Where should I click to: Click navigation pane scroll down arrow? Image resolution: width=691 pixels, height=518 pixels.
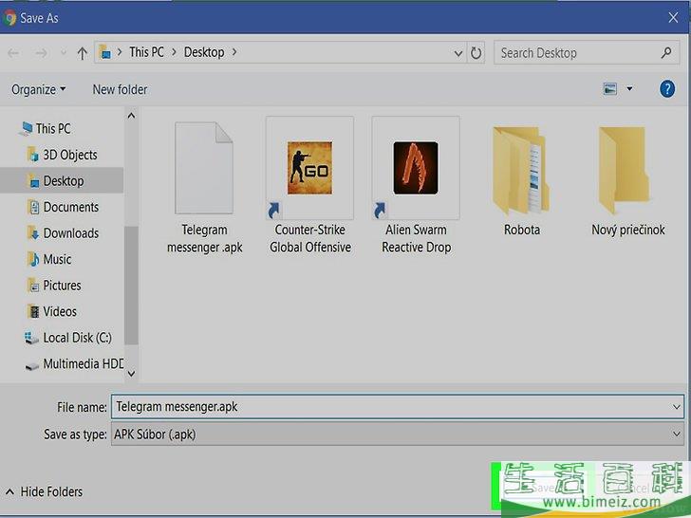tap(131, 374)
